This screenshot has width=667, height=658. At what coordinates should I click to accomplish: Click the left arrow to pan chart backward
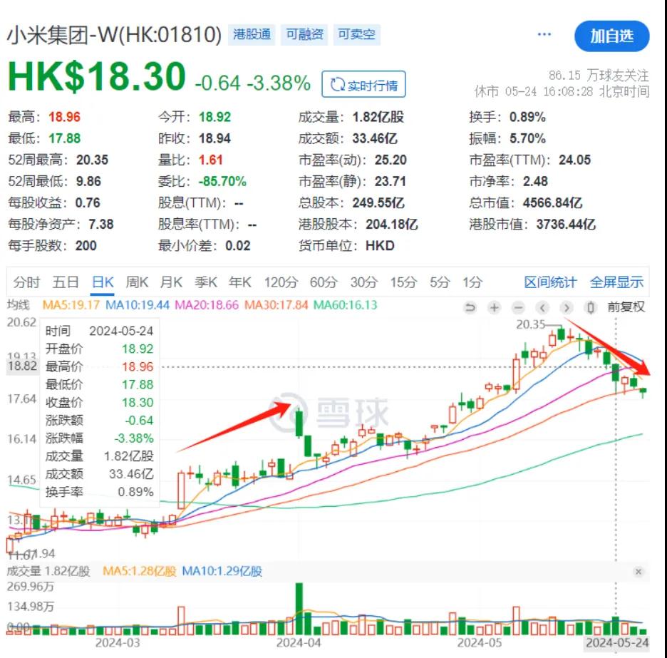(x=543, y=307)
